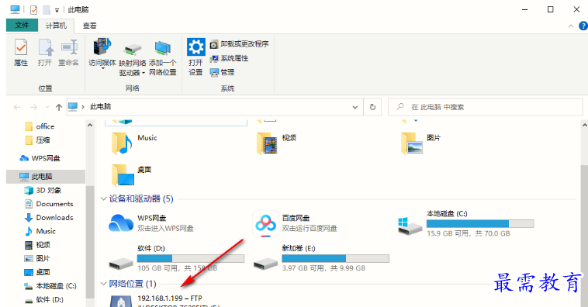This screenshot has width=588, height=307.
Task: Click the search box 在 此电脑 中搜索
Action: coord(486,107)
